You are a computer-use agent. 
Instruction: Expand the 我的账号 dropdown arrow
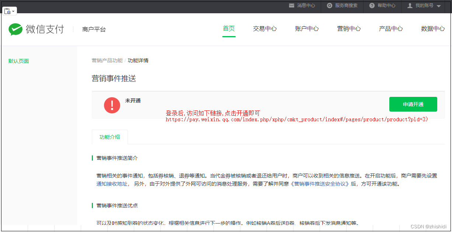(439, 6)
